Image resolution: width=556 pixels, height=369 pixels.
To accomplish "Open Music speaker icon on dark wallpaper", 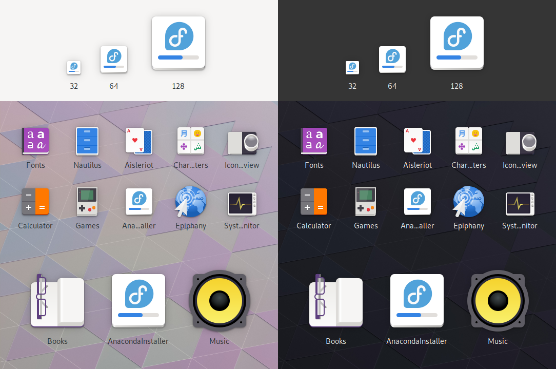I will [x=498, y=301].
